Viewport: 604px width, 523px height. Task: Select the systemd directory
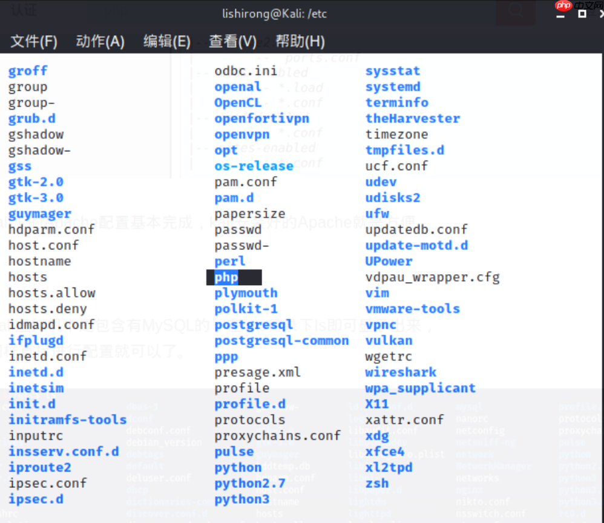pos(393,87)
